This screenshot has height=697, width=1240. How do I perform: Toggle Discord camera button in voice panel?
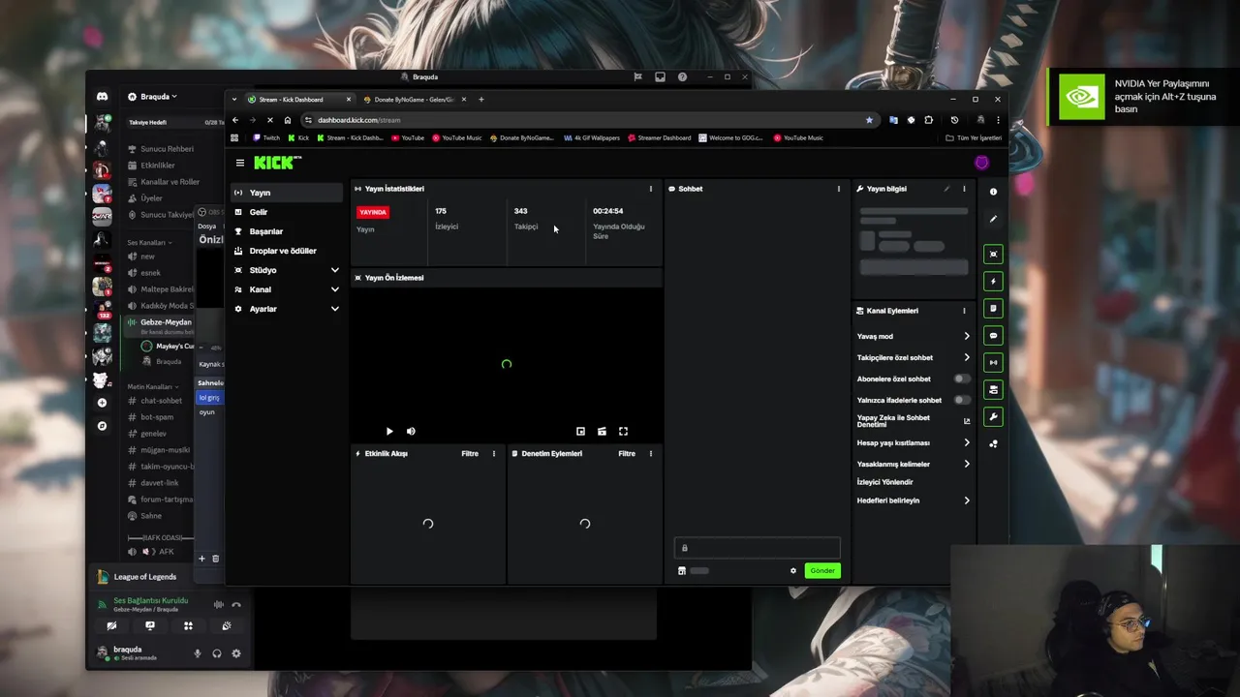point(111,625)
